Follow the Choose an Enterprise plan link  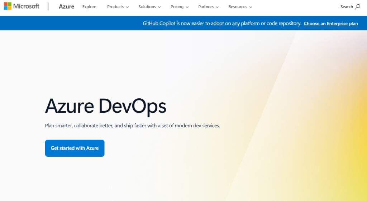pos(331,24)
